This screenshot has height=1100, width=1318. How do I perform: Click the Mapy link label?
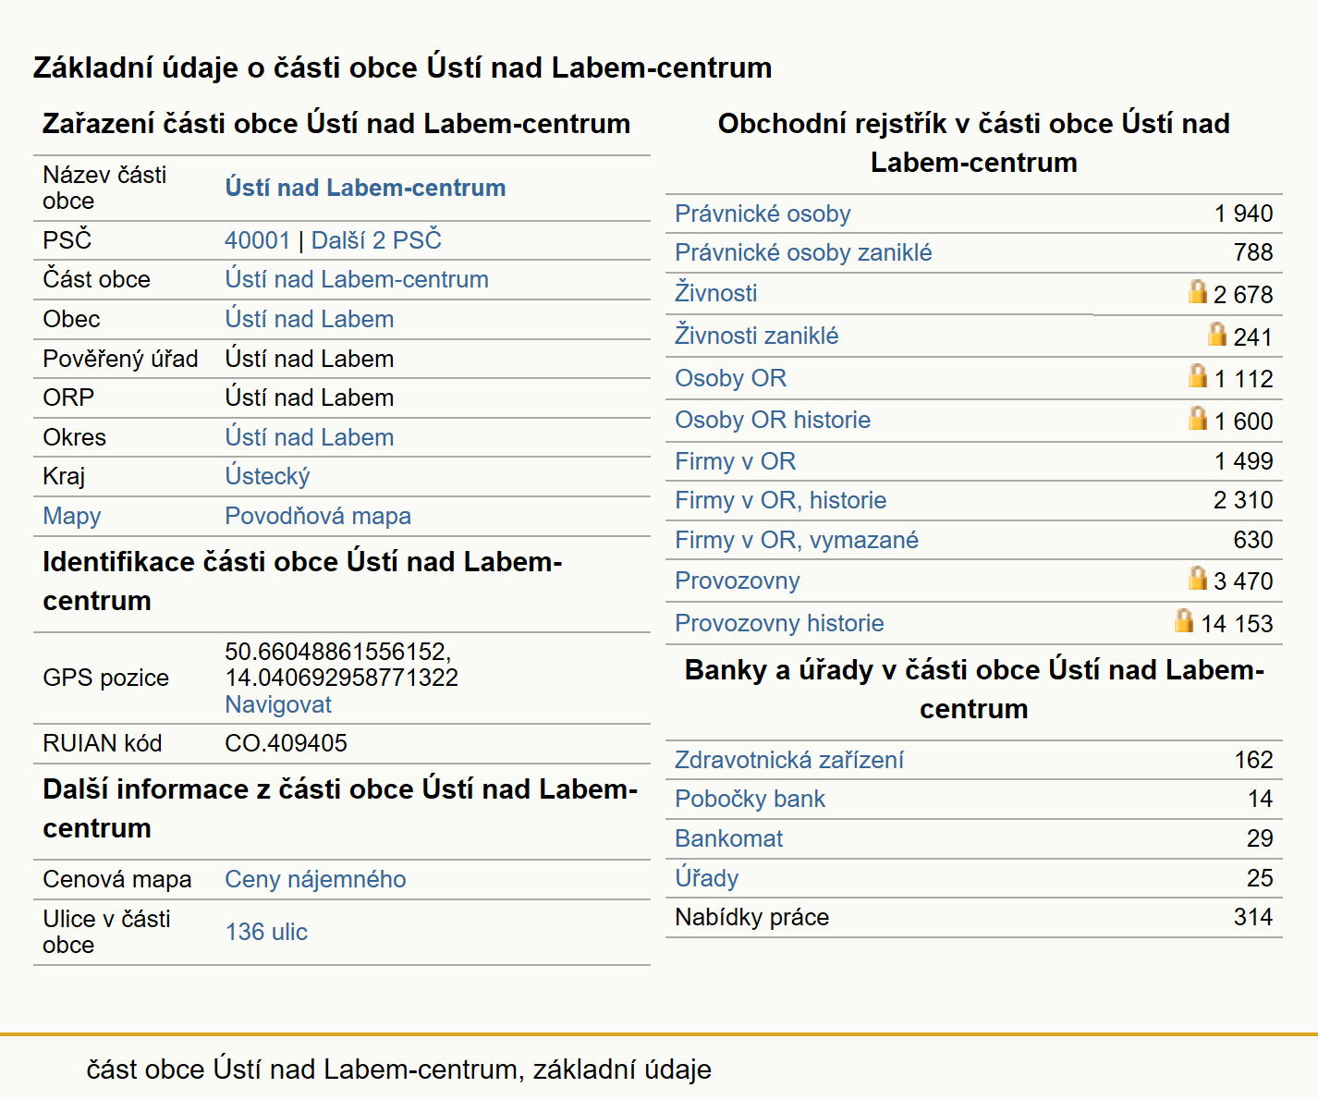tap(72, 516)
